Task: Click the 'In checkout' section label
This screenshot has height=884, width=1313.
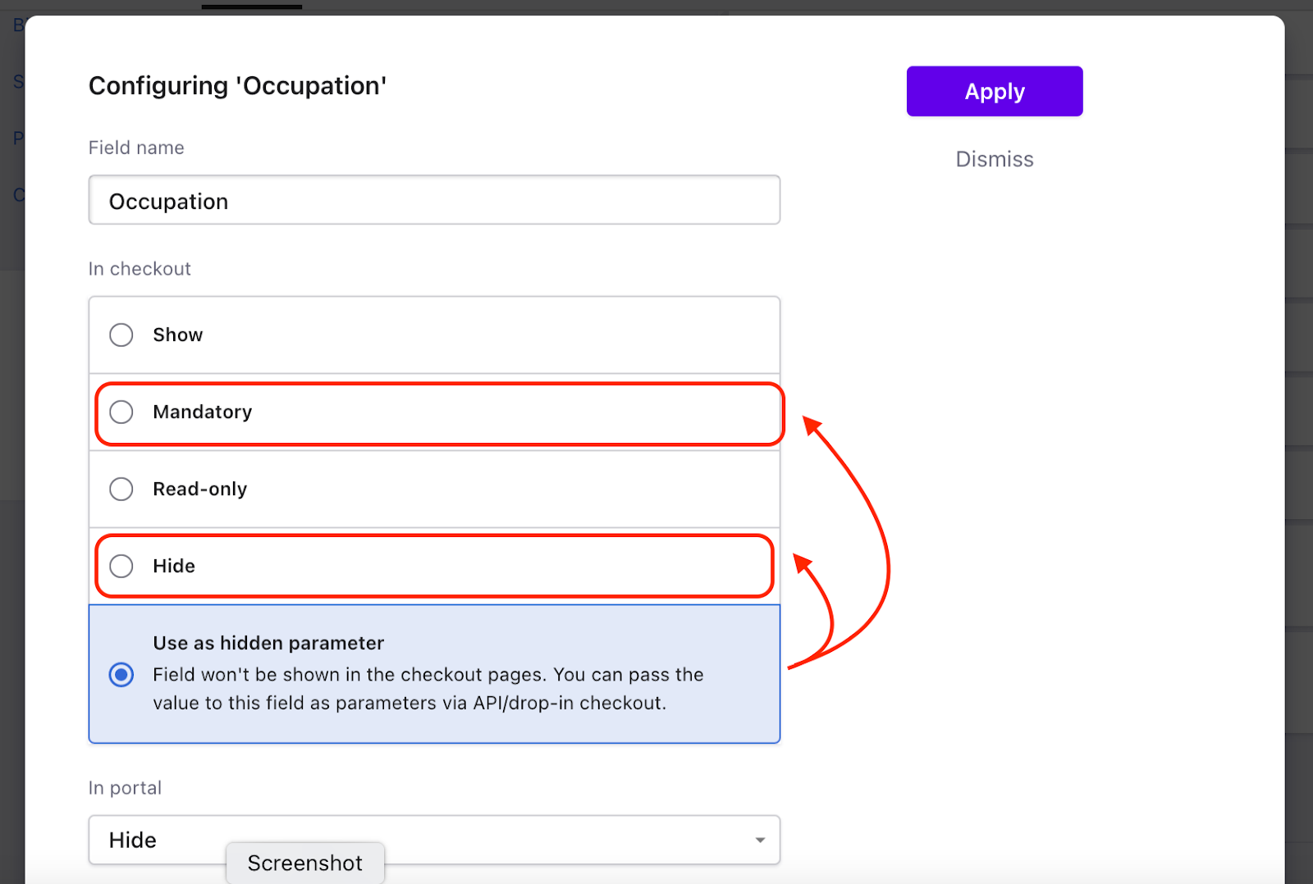Action: 140,269
